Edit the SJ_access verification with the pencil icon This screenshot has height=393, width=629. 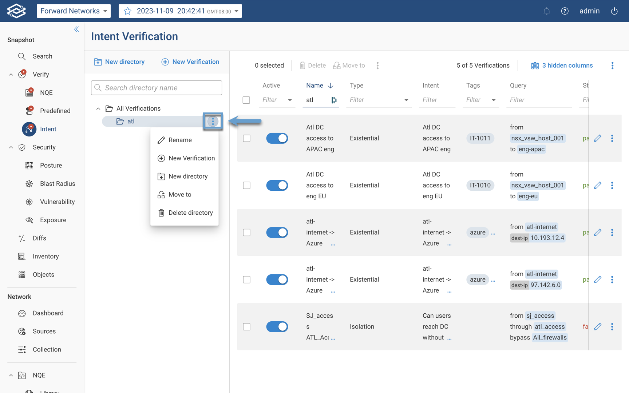[598, 326]
